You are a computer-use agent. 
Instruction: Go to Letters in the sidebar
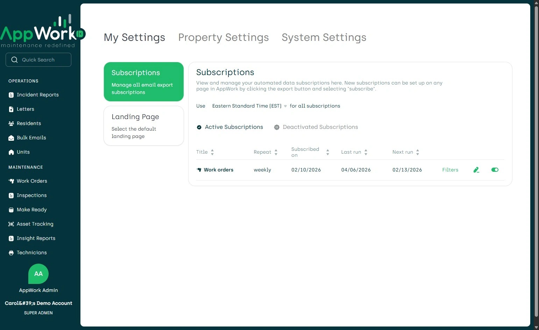(x=21, y=109)
